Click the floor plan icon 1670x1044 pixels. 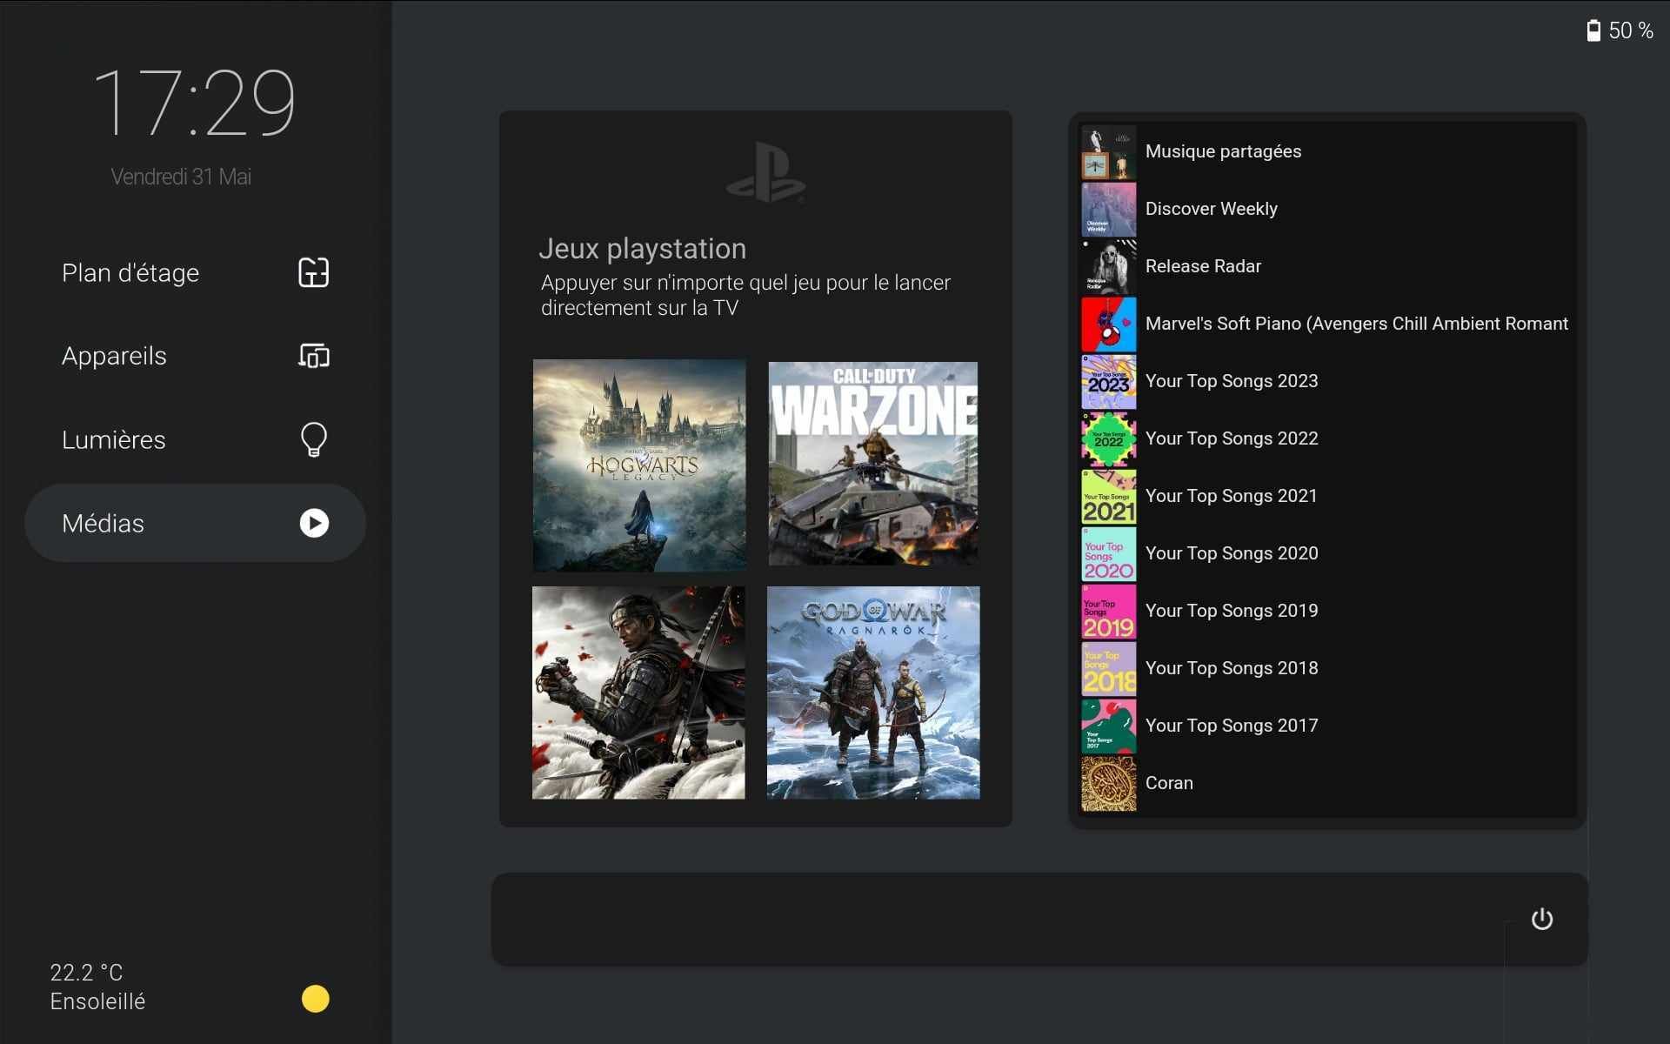click(313, 272)
